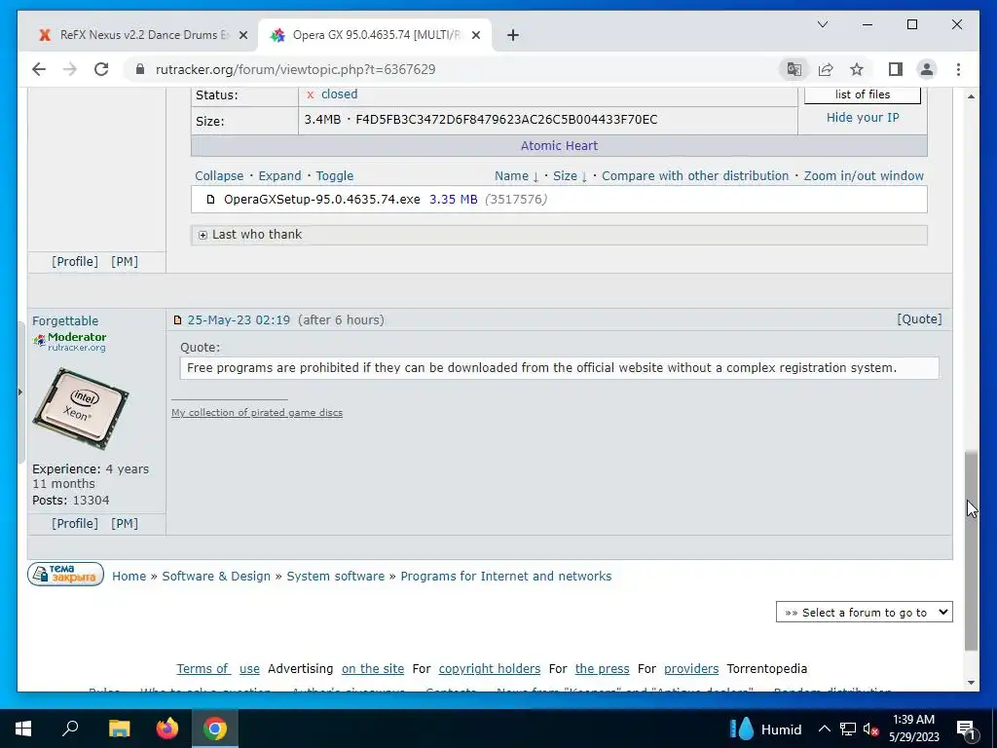This screenshot has height=748, width=997.
Task: Click the scrollbar down arrow
Action: (971, 683)
